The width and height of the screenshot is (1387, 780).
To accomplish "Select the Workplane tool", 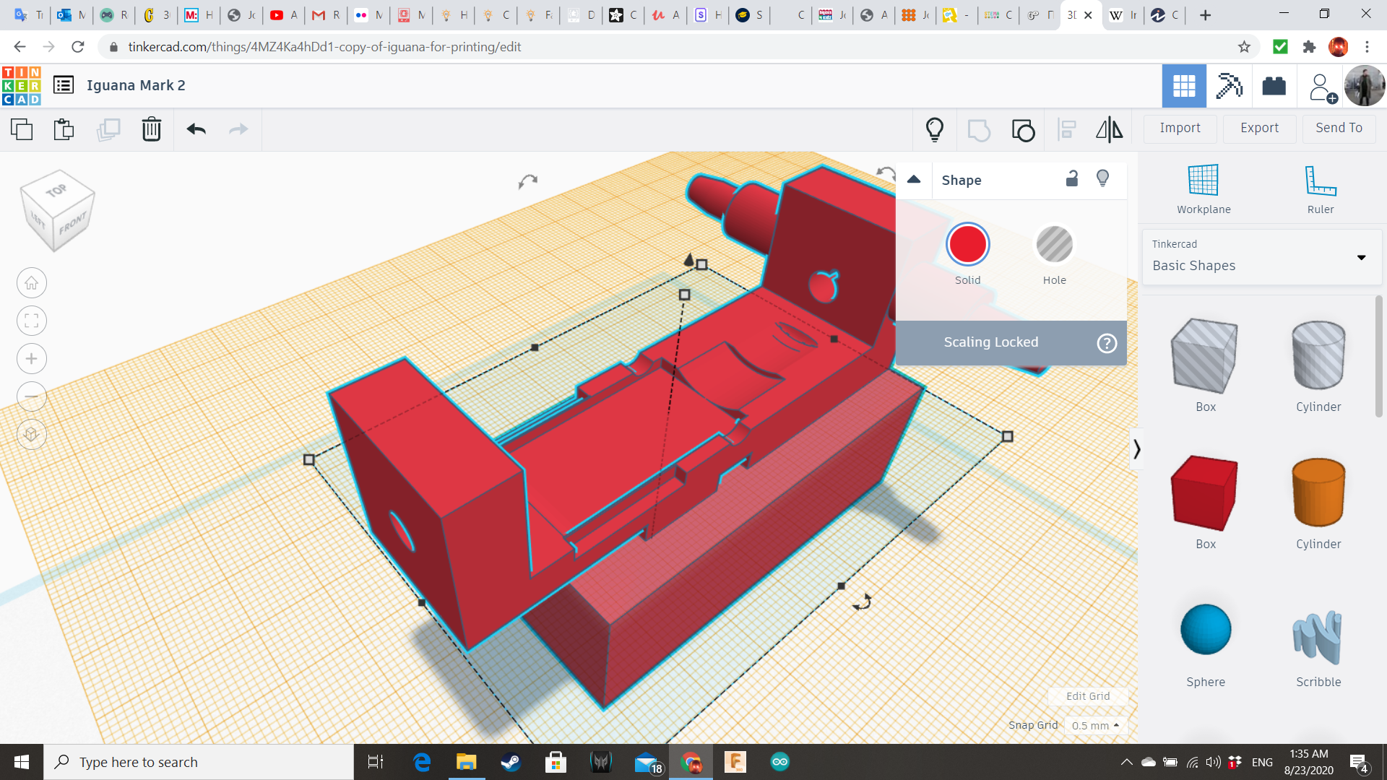I will pos(1203,189).
